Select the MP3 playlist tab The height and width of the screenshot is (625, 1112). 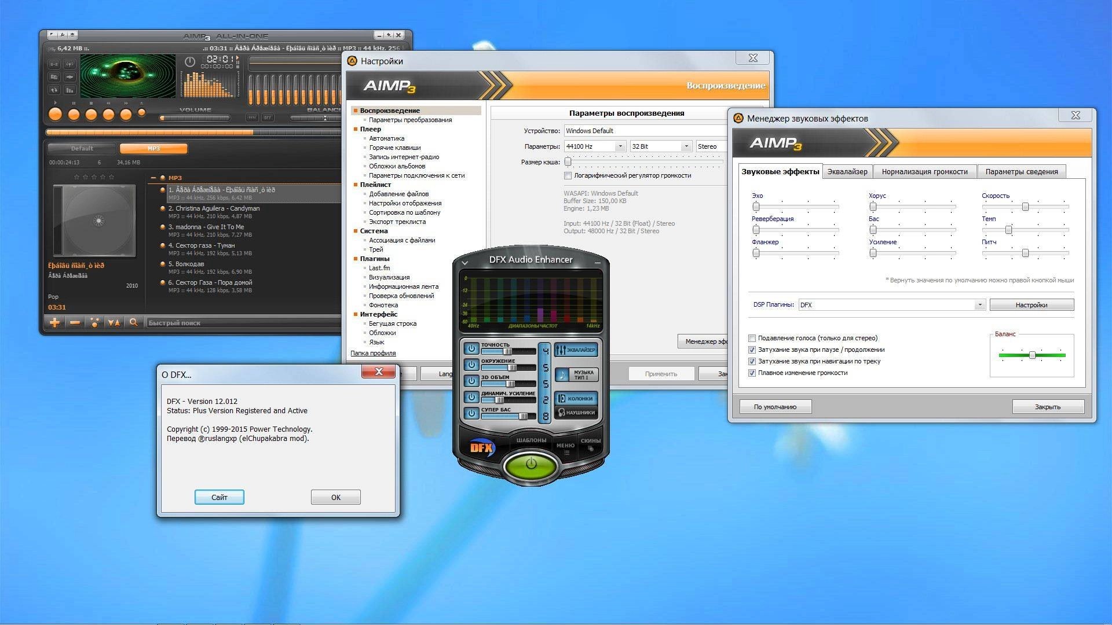[x=153, y=149]
